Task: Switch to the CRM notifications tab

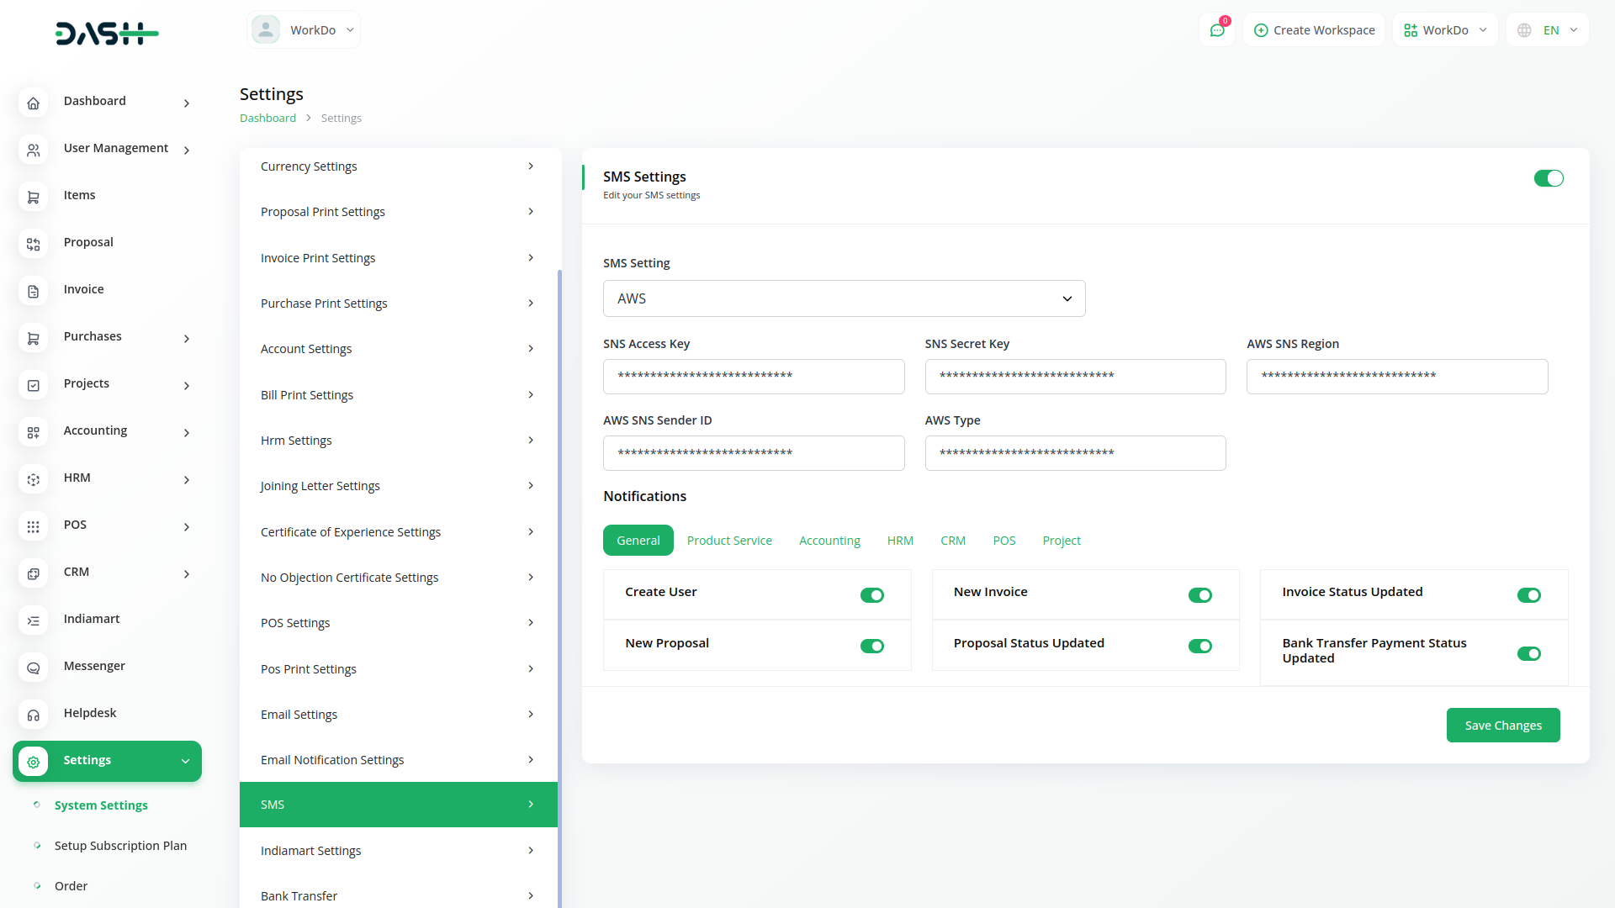Action: [x=952, y=541]
